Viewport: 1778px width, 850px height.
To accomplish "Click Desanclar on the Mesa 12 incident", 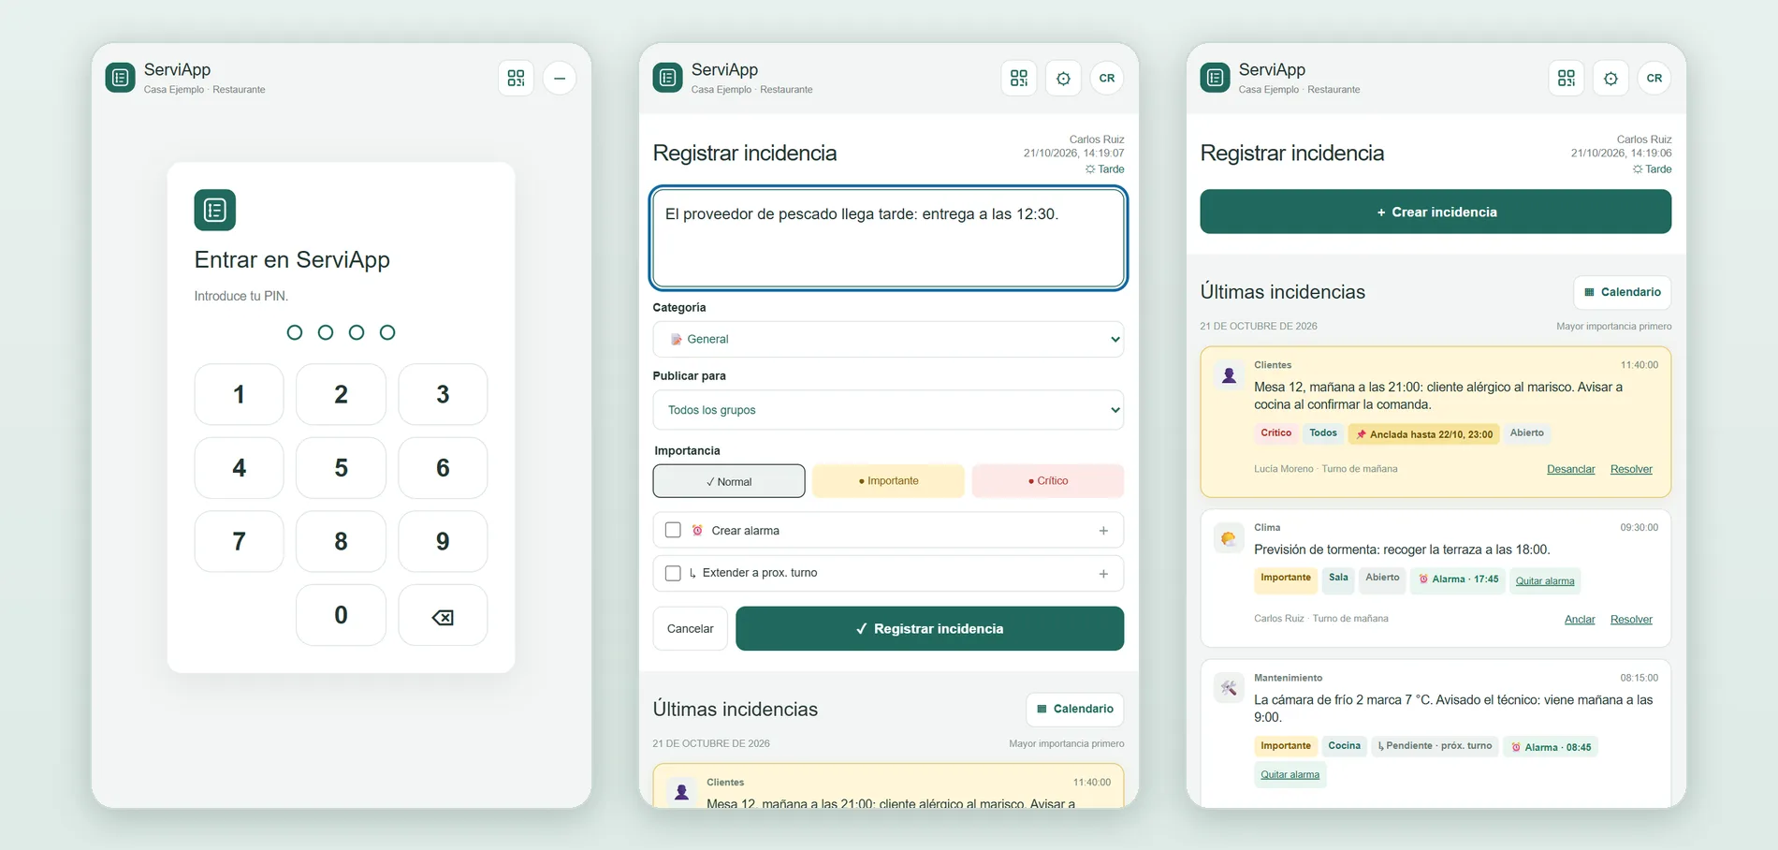I will [x=1570, y=469].
